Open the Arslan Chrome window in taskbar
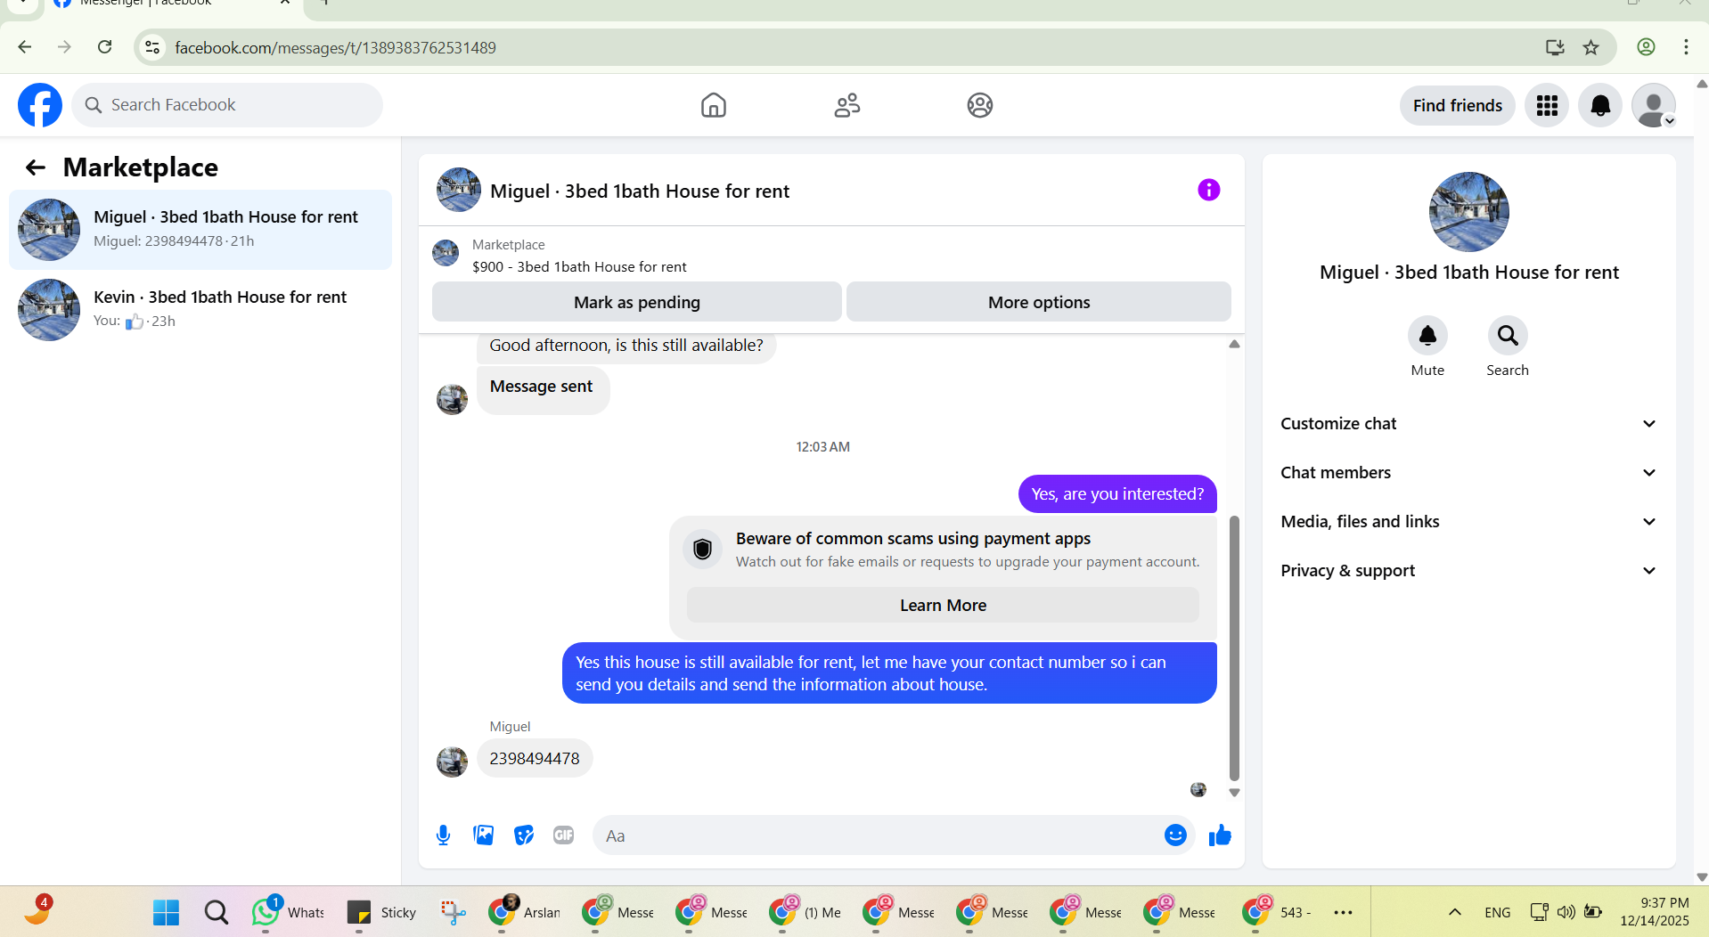1709x937 pixels. pyautogui.click(x=525, y=912)
